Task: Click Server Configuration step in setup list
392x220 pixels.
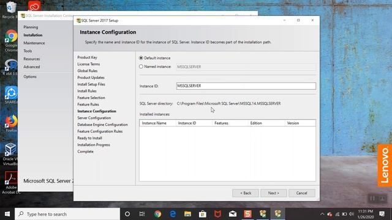Action: point(94,118)
